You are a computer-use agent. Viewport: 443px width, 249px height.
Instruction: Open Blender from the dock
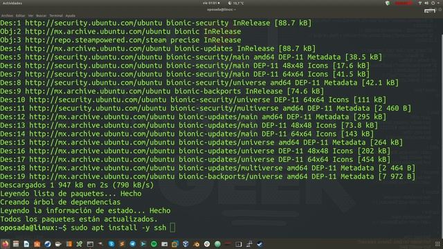click(196, 244)
